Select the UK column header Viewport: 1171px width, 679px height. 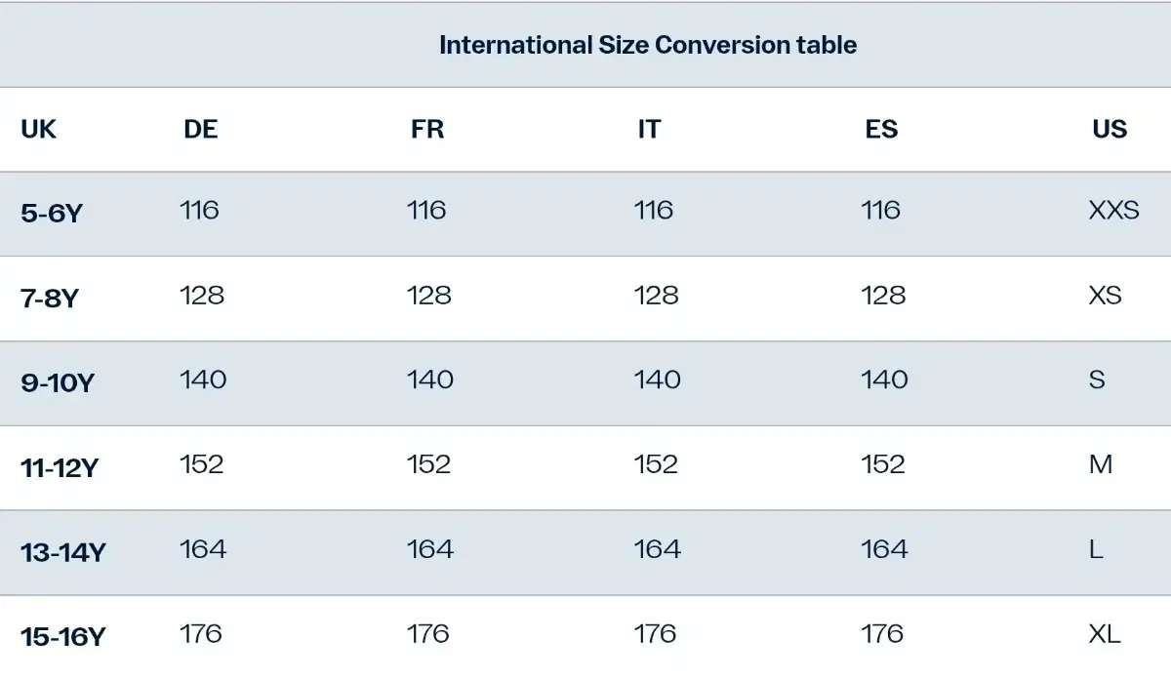pyautogui.click(x=39, y=130)
